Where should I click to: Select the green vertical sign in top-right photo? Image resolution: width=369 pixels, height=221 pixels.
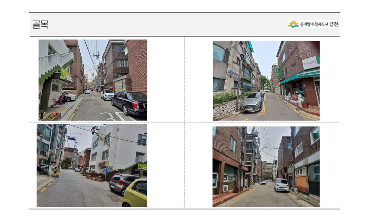pyautogui.click(x=278, y=73)
